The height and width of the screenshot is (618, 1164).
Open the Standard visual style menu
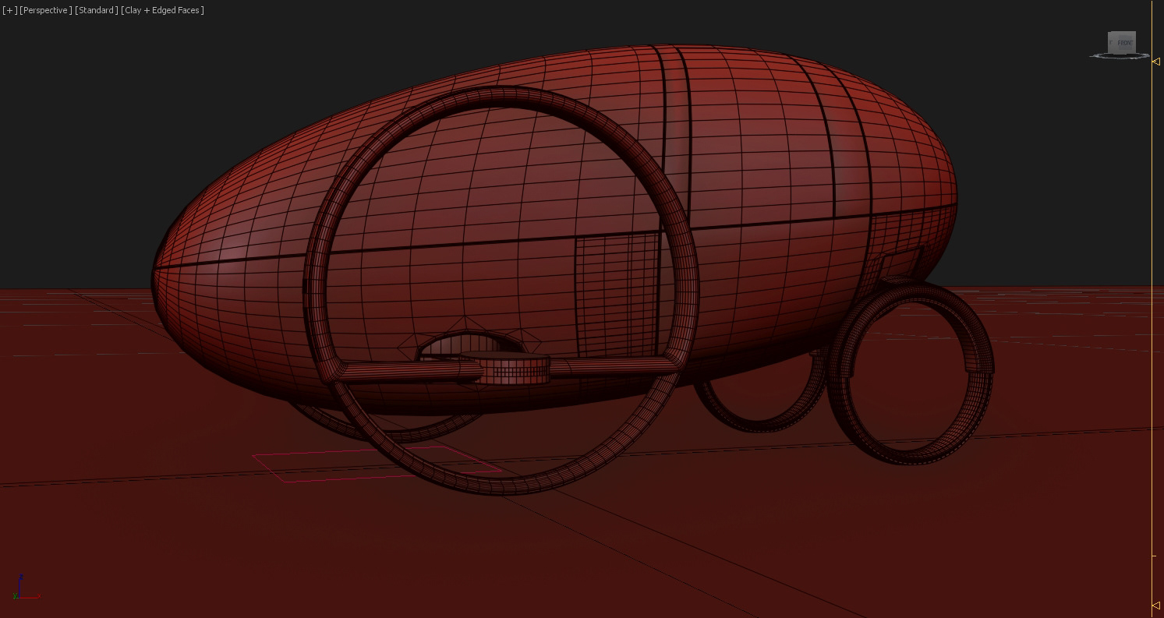tap(97, 10)
